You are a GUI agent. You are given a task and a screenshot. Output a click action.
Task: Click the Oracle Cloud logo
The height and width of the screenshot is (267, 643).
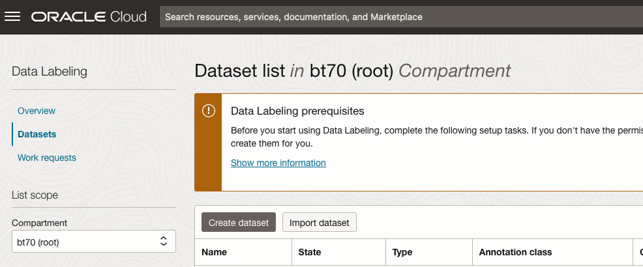pos(89,17)
